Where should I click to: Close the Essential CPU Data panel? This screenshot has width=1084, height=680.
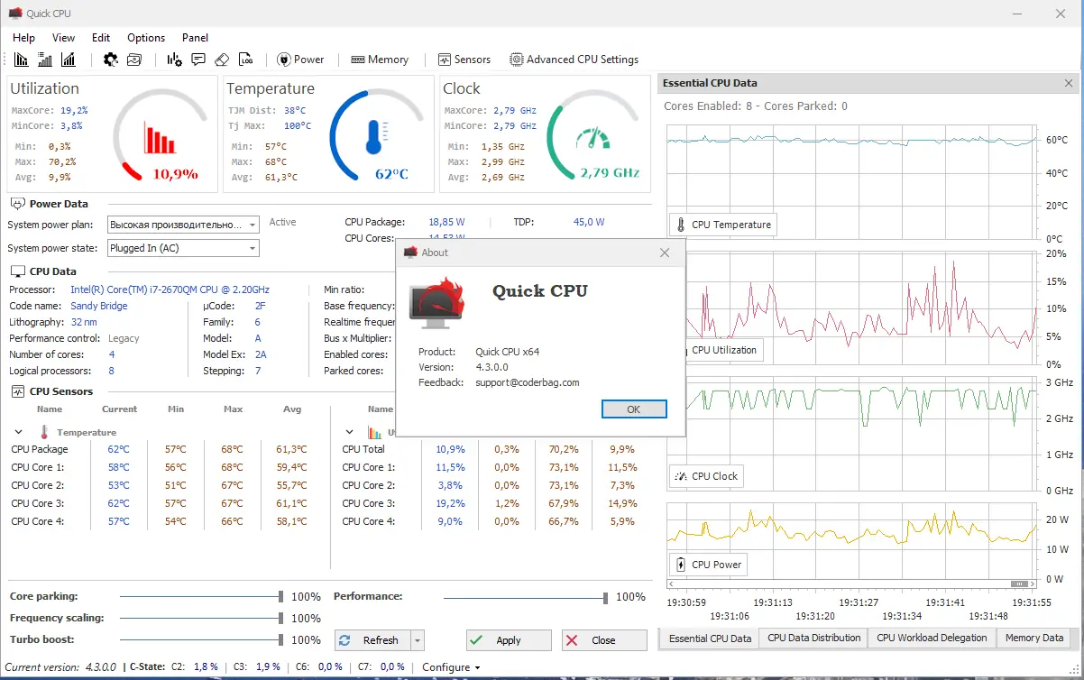(x=1070, y=83)
